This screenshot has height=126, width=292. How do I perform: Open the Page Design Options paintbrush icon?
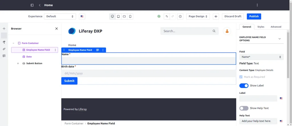[x=4, y=42]
